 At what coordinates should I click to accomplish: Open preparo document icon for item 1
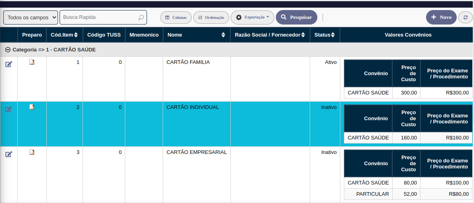click(x=32, y=62)
